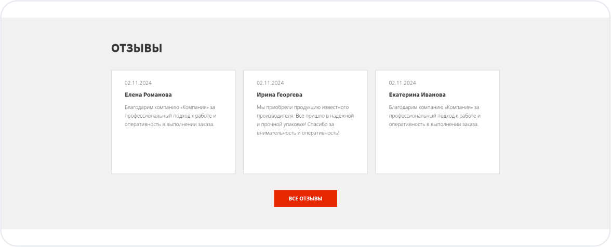The image size is (611, 247).
Task: Open Екатерина Иванова reviewer name
Action: click(x=417, y=95)
